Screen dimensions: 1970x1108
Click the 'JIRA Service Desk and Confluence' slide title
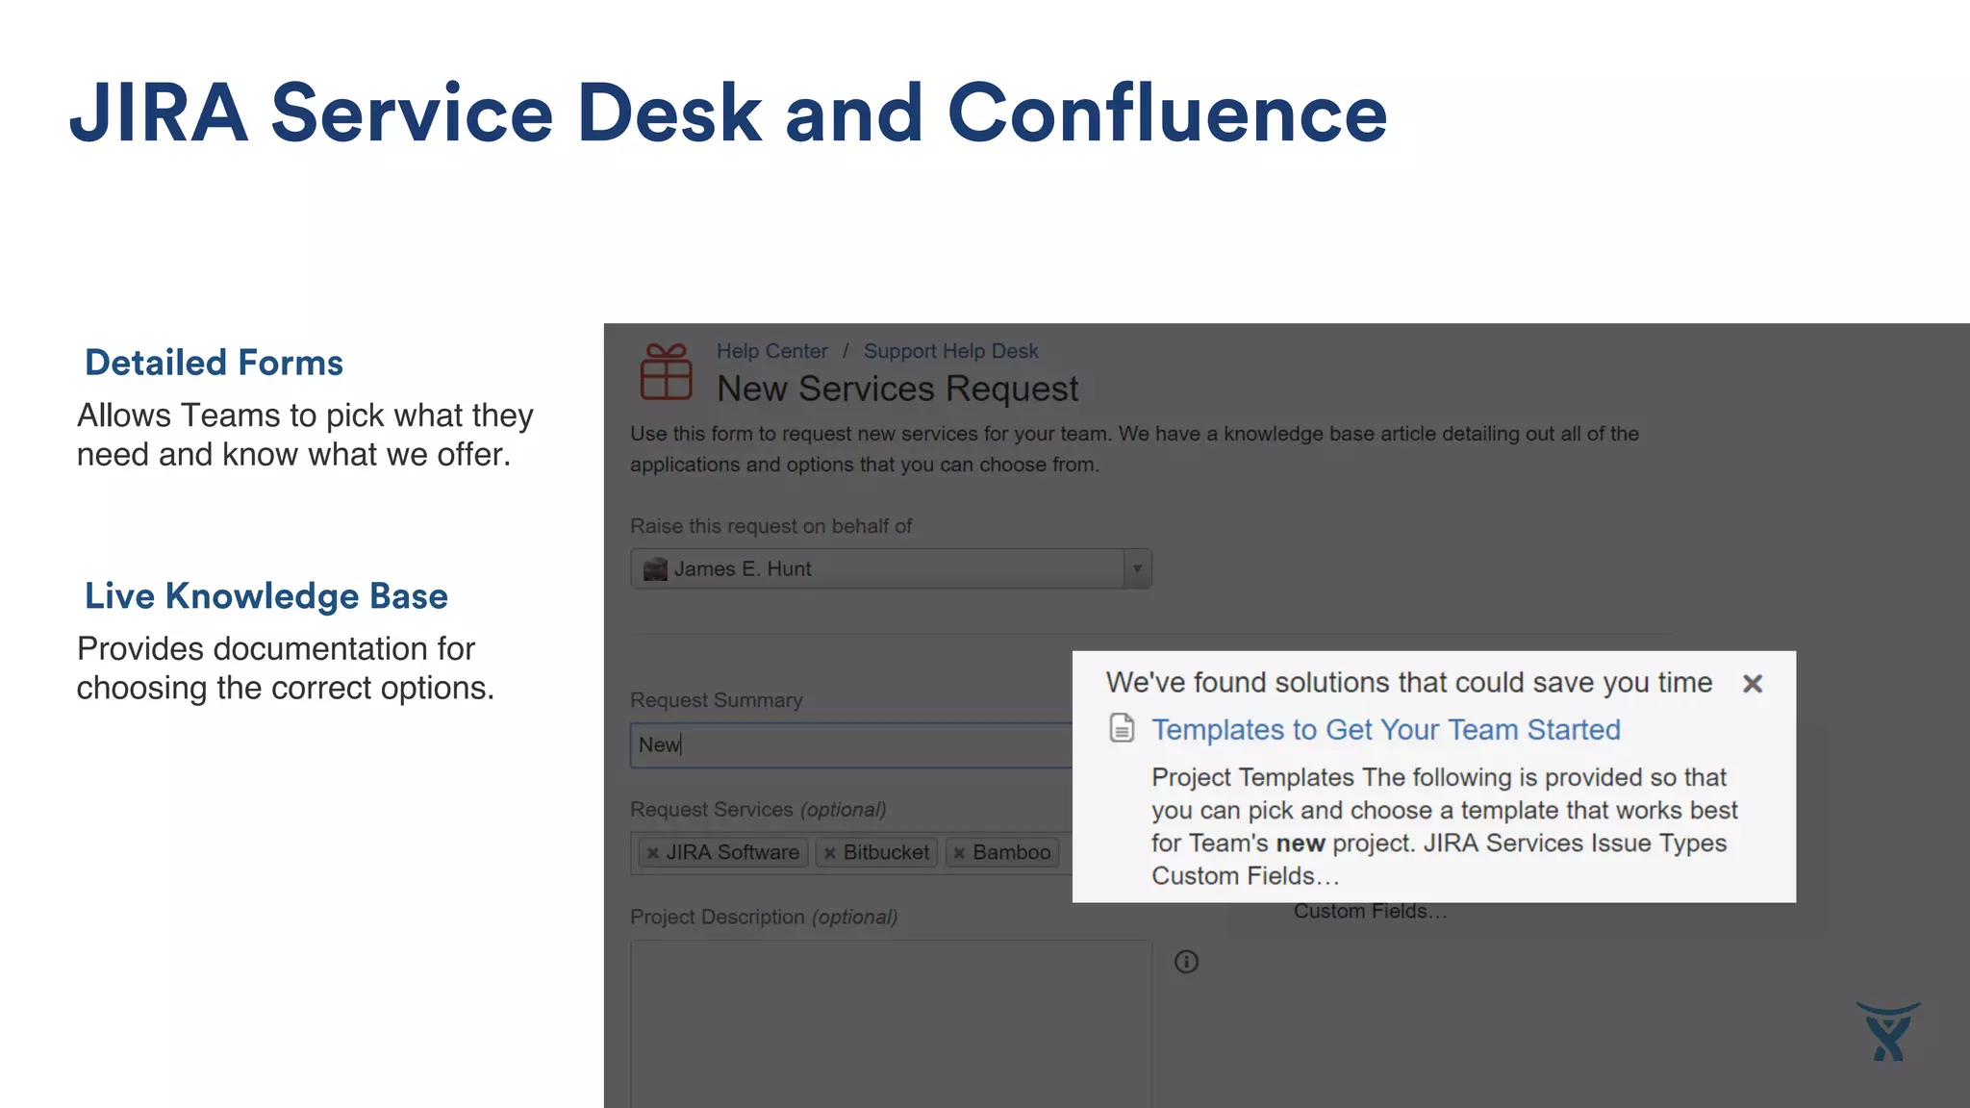tap(728, 113)
